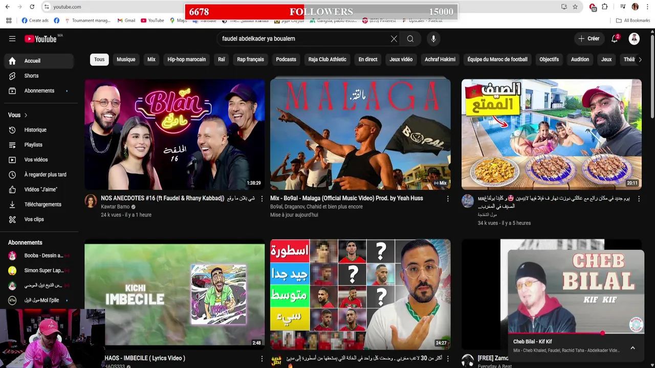This screenshot has height=368, width=655.
Task: Select the Raï filter chip
Action: [x=222, y=59]
